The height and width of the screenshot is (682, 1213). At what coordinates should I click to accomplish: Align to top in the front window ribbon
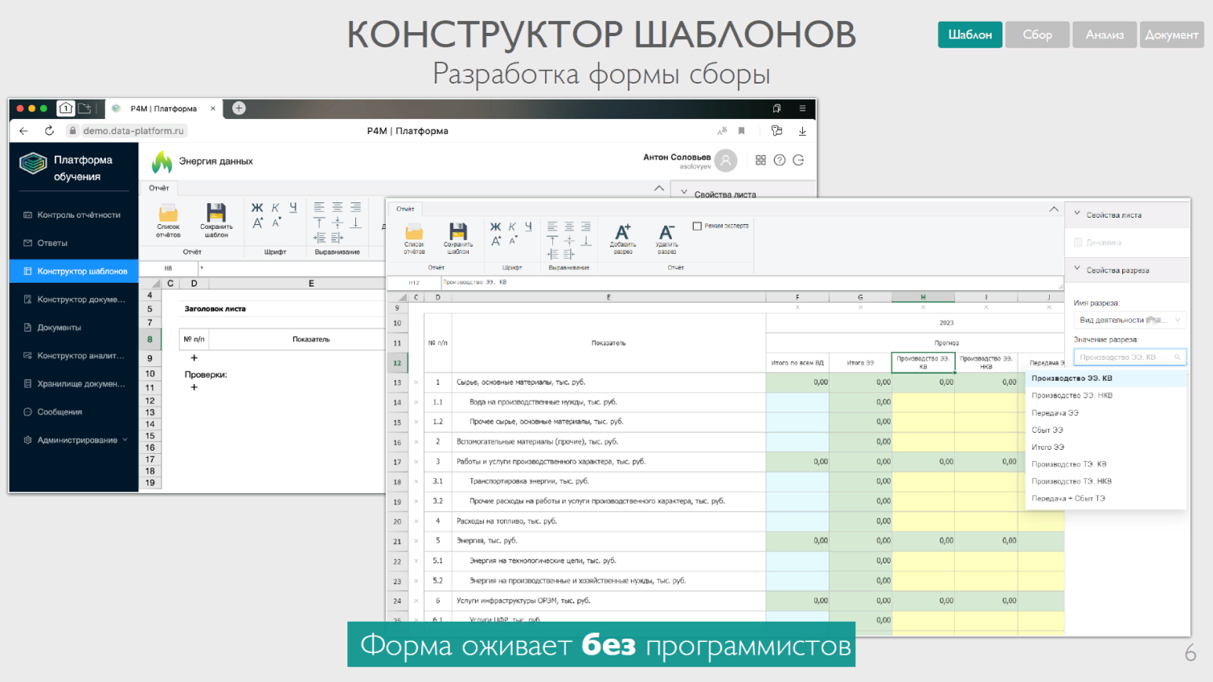coord(552,240)
